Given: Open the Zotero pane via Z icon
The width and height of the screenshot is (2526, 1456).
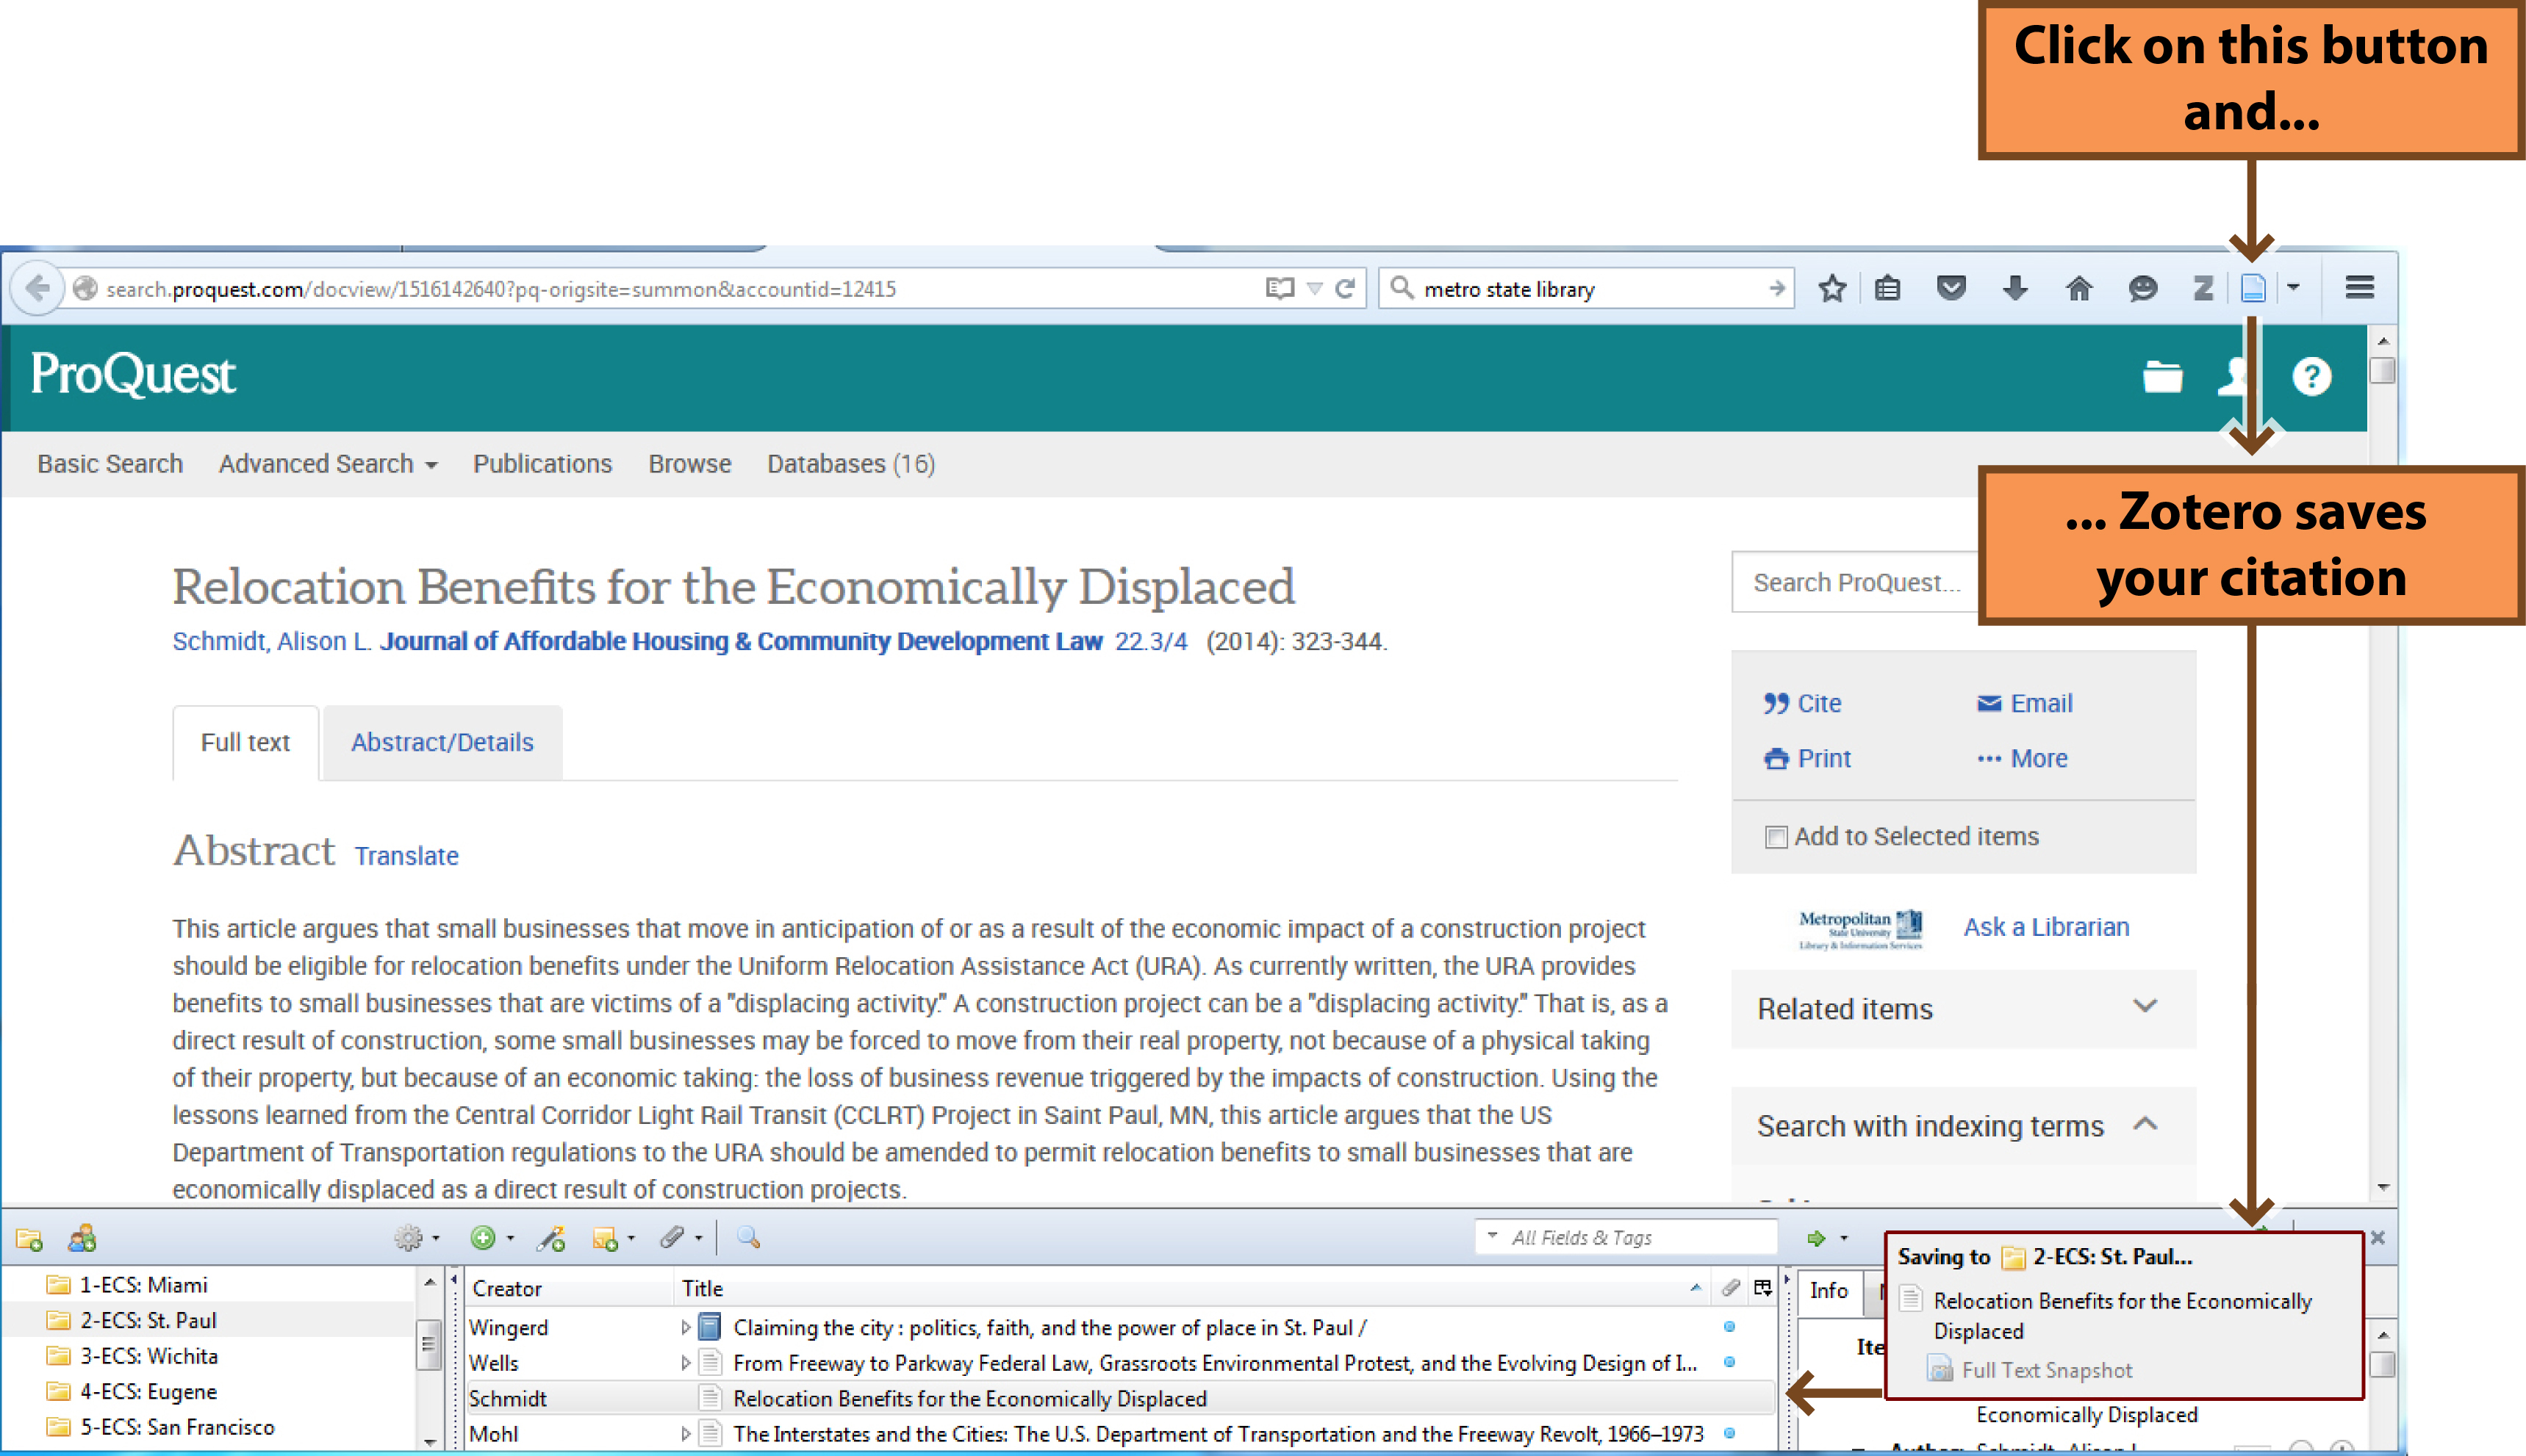Looking at the screenshot, I should coord(2202,289).
